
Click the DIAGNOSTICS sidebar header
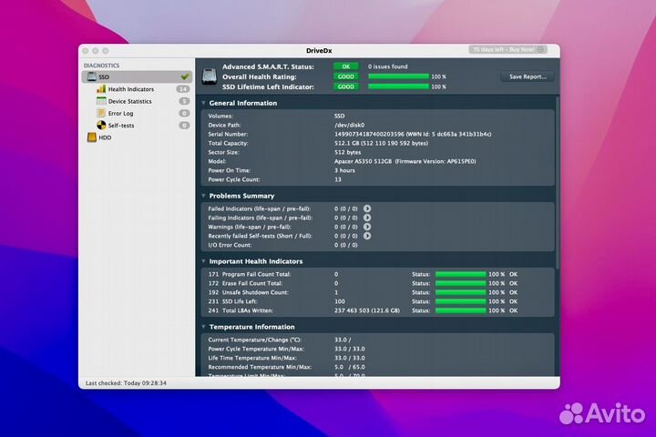point(101,66)
